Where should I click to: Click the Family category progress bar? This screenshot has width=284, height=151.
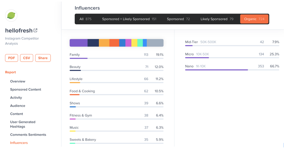point(116,58)
